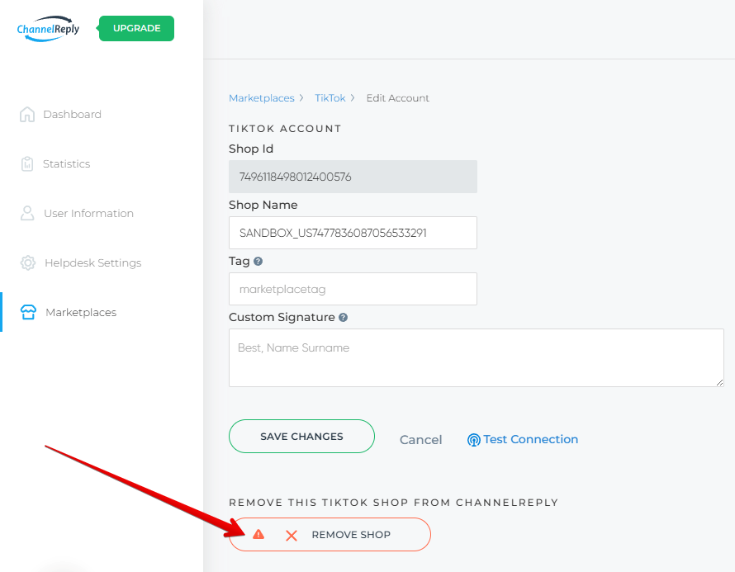This screenshot has height=572, width=735.
Task: Open the Statistics menu item
Action: 67,164
